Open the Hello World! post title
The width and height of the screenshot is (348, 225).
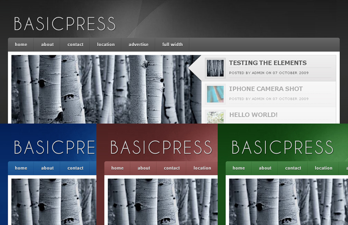point(253,115)
